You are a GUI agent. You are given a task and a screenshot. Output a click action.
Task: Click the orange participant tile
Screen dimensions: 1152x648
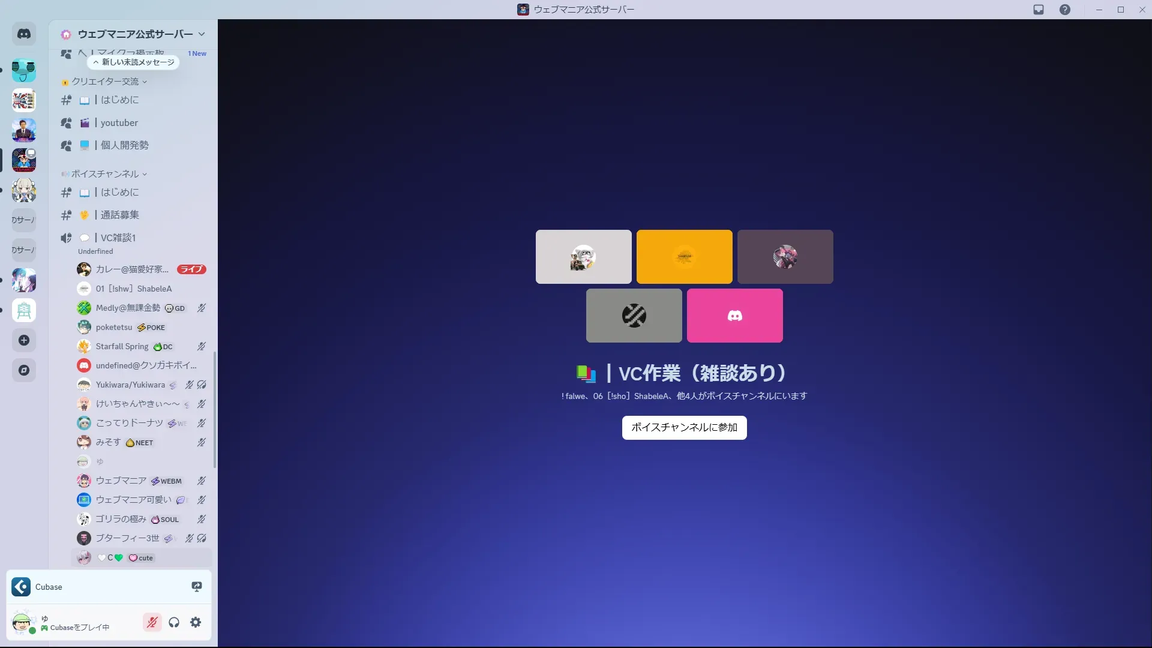(x=684, y=257)
